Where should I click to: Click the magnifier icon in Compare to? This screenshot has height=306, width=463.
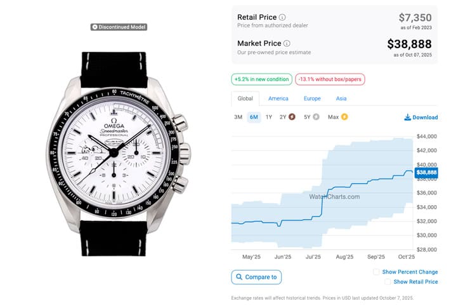pyautogui.click(x=238, y=277)
